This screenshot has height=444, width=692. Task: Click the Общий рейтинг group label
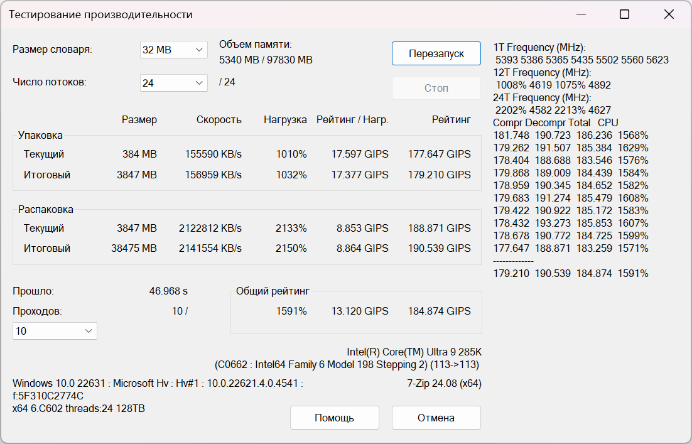coord(273,291)
